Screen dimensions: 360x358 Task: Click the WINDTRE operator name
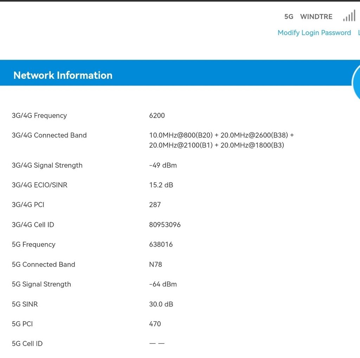click(x=316, y=17)
